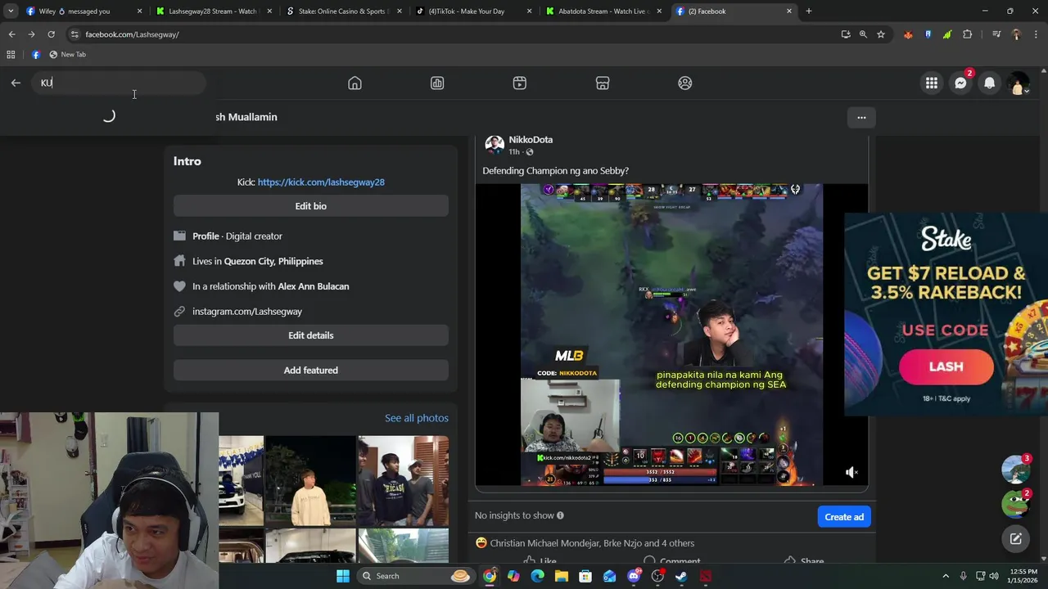
Task: Expand the system tray hidden icons chevron
Action: click(946, 576)
